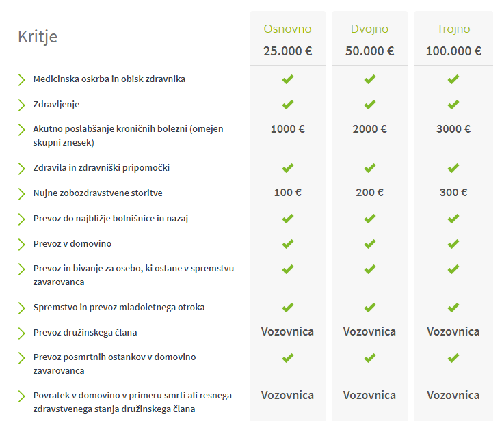Viewport: 502px width, 423px height.
Task: Click Osnovno checkmark for Medicinska oskrba row
Action: tap(287, 79)
